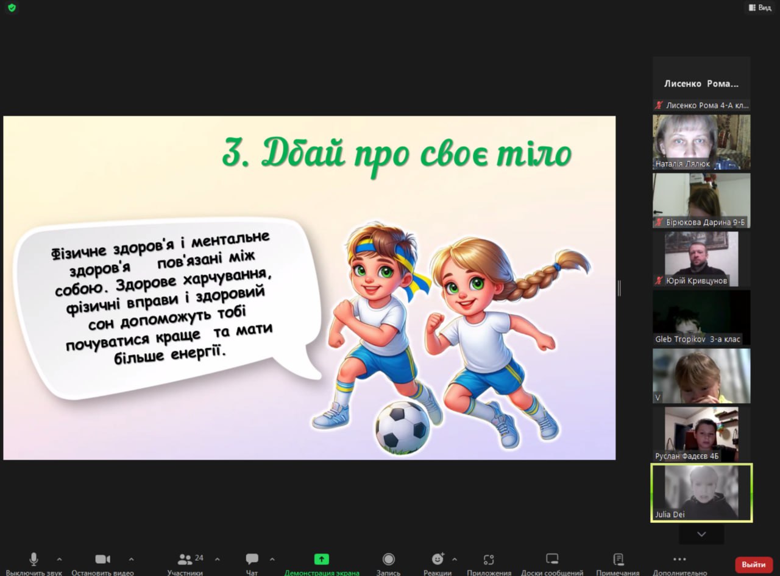Open the Reactions emoji menu

tap(437, 560)
